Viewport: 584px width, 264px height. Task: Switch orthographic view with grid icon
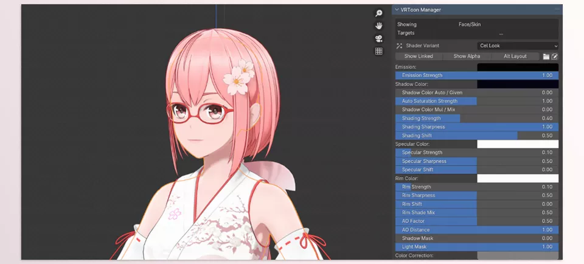click(x=379, y=51)
